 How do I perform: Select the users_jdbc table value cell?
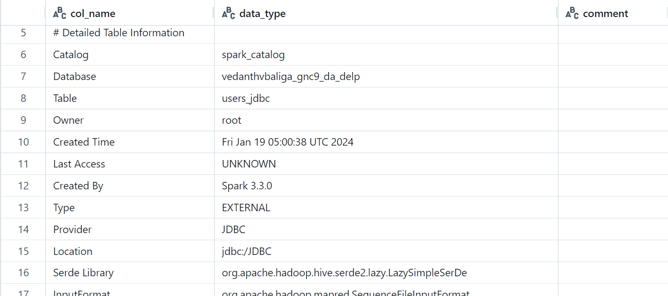point(386,98)
